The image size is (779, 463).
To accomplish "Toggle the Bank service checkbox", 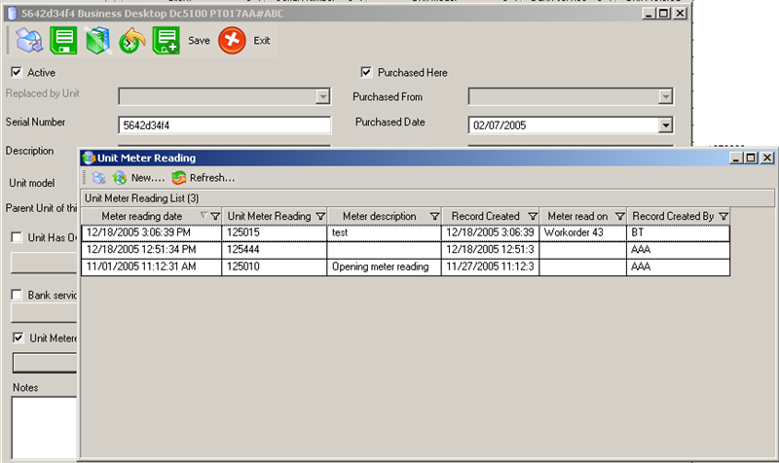I will pyautogui.click(x=17, y=296).
